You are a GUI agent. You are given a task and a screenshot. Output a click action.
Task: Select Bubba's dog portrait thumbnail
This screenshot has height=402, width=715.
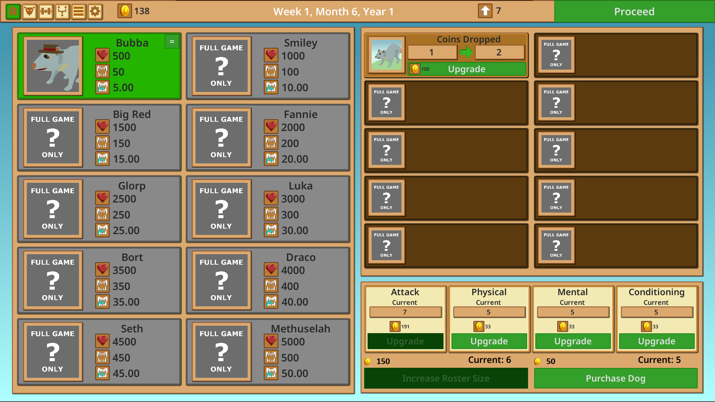pos(53,66)
